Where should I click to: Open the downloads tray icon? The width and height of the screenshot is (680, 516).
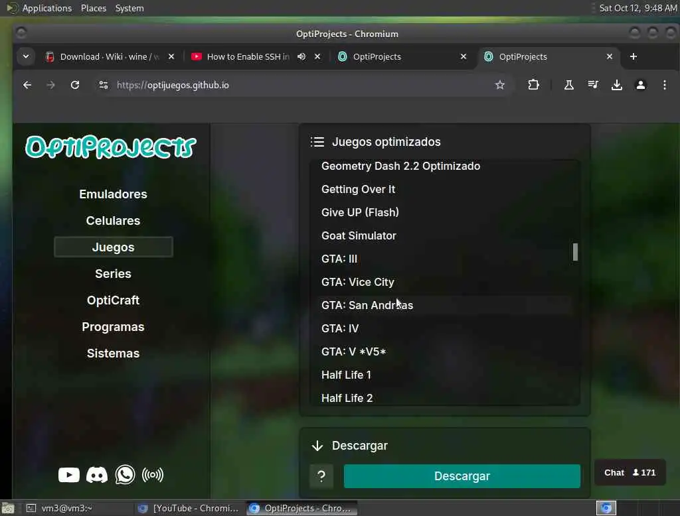coord(617,85)
